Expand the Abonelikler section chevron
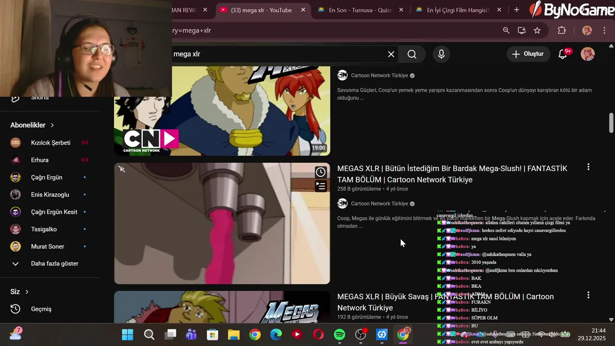 point(52,125)
